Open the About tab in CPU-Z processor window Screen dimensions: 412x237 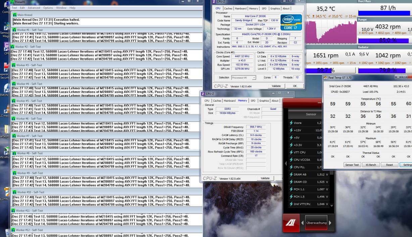[x=286, y=8]
